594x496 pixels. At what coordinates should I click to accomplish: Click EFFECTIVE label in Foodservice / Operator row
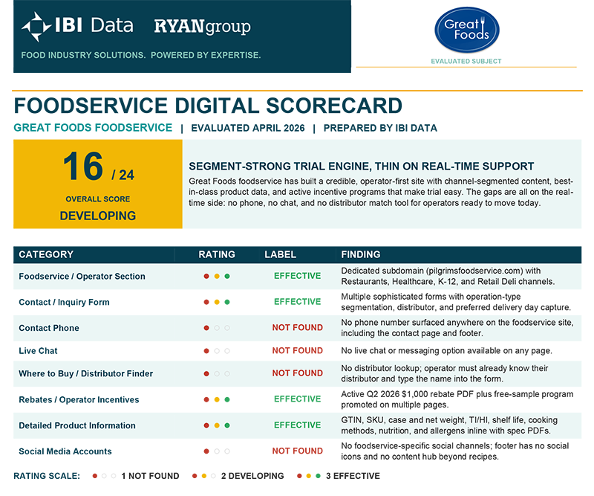click(x=298, y=276)
